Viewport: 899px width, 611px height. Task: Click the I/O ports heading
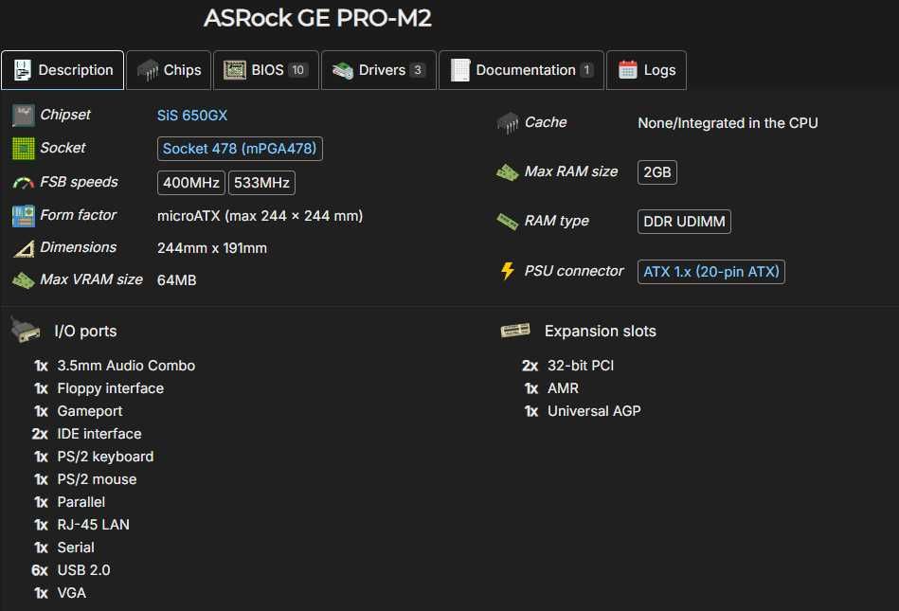(x=85, y=332)
